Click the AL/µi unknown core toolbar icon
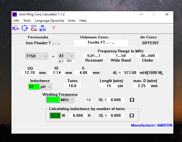182x142 pixels. tap(16, 28)
